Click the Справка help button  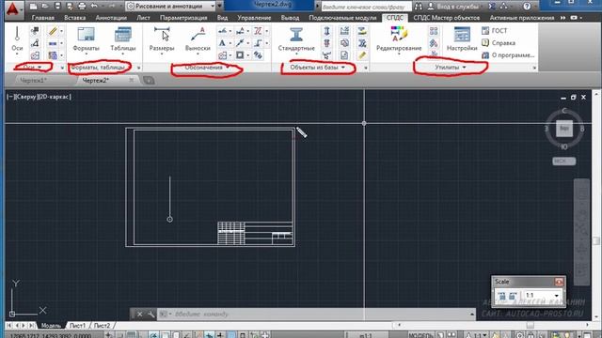click(499, 43)
